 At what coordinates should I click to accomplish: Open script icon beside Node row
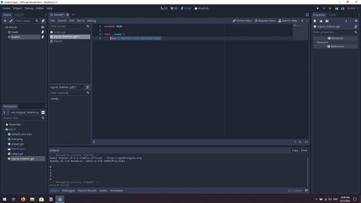pos(43,32)
